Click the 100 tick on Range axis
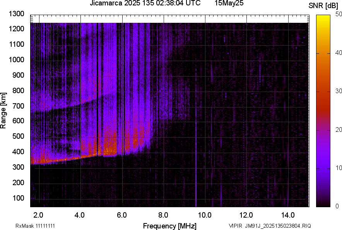Image resolution: width=342 pixels, height=230 pixels. (x=19, y=198)
